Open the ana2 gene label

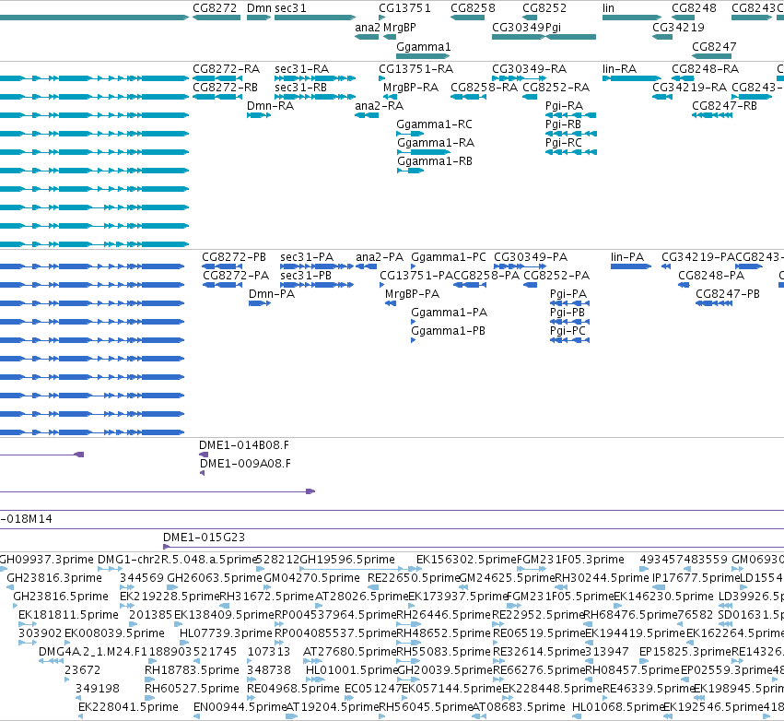(x=368, y=28)
